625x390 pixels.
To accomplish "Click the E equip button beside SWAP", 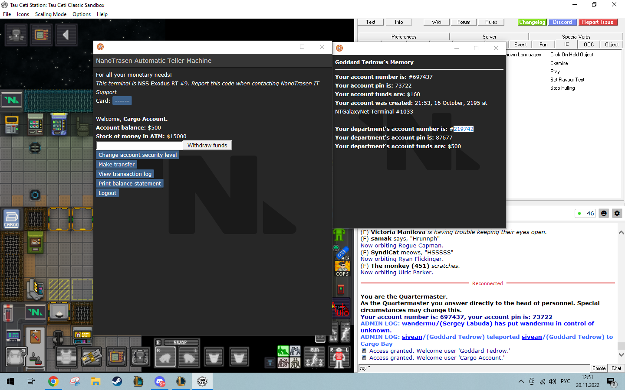I will 158,342.
